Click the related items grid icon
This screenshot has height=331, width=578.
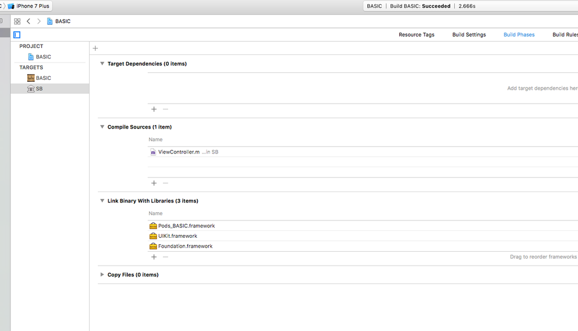point(17,21)
